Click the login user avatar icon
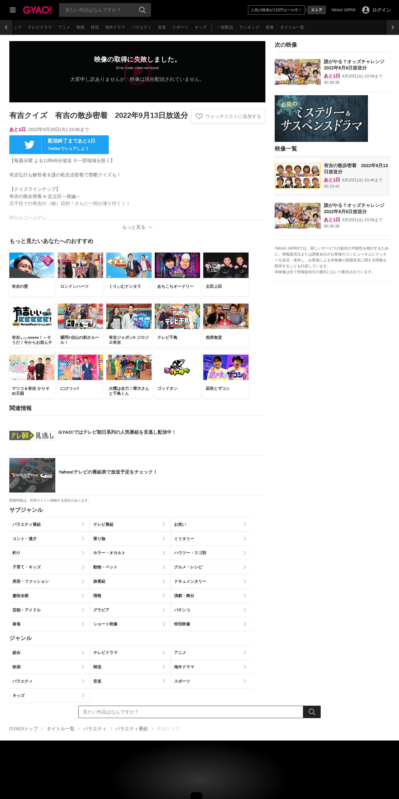The image size is (399, 799). 365,10
